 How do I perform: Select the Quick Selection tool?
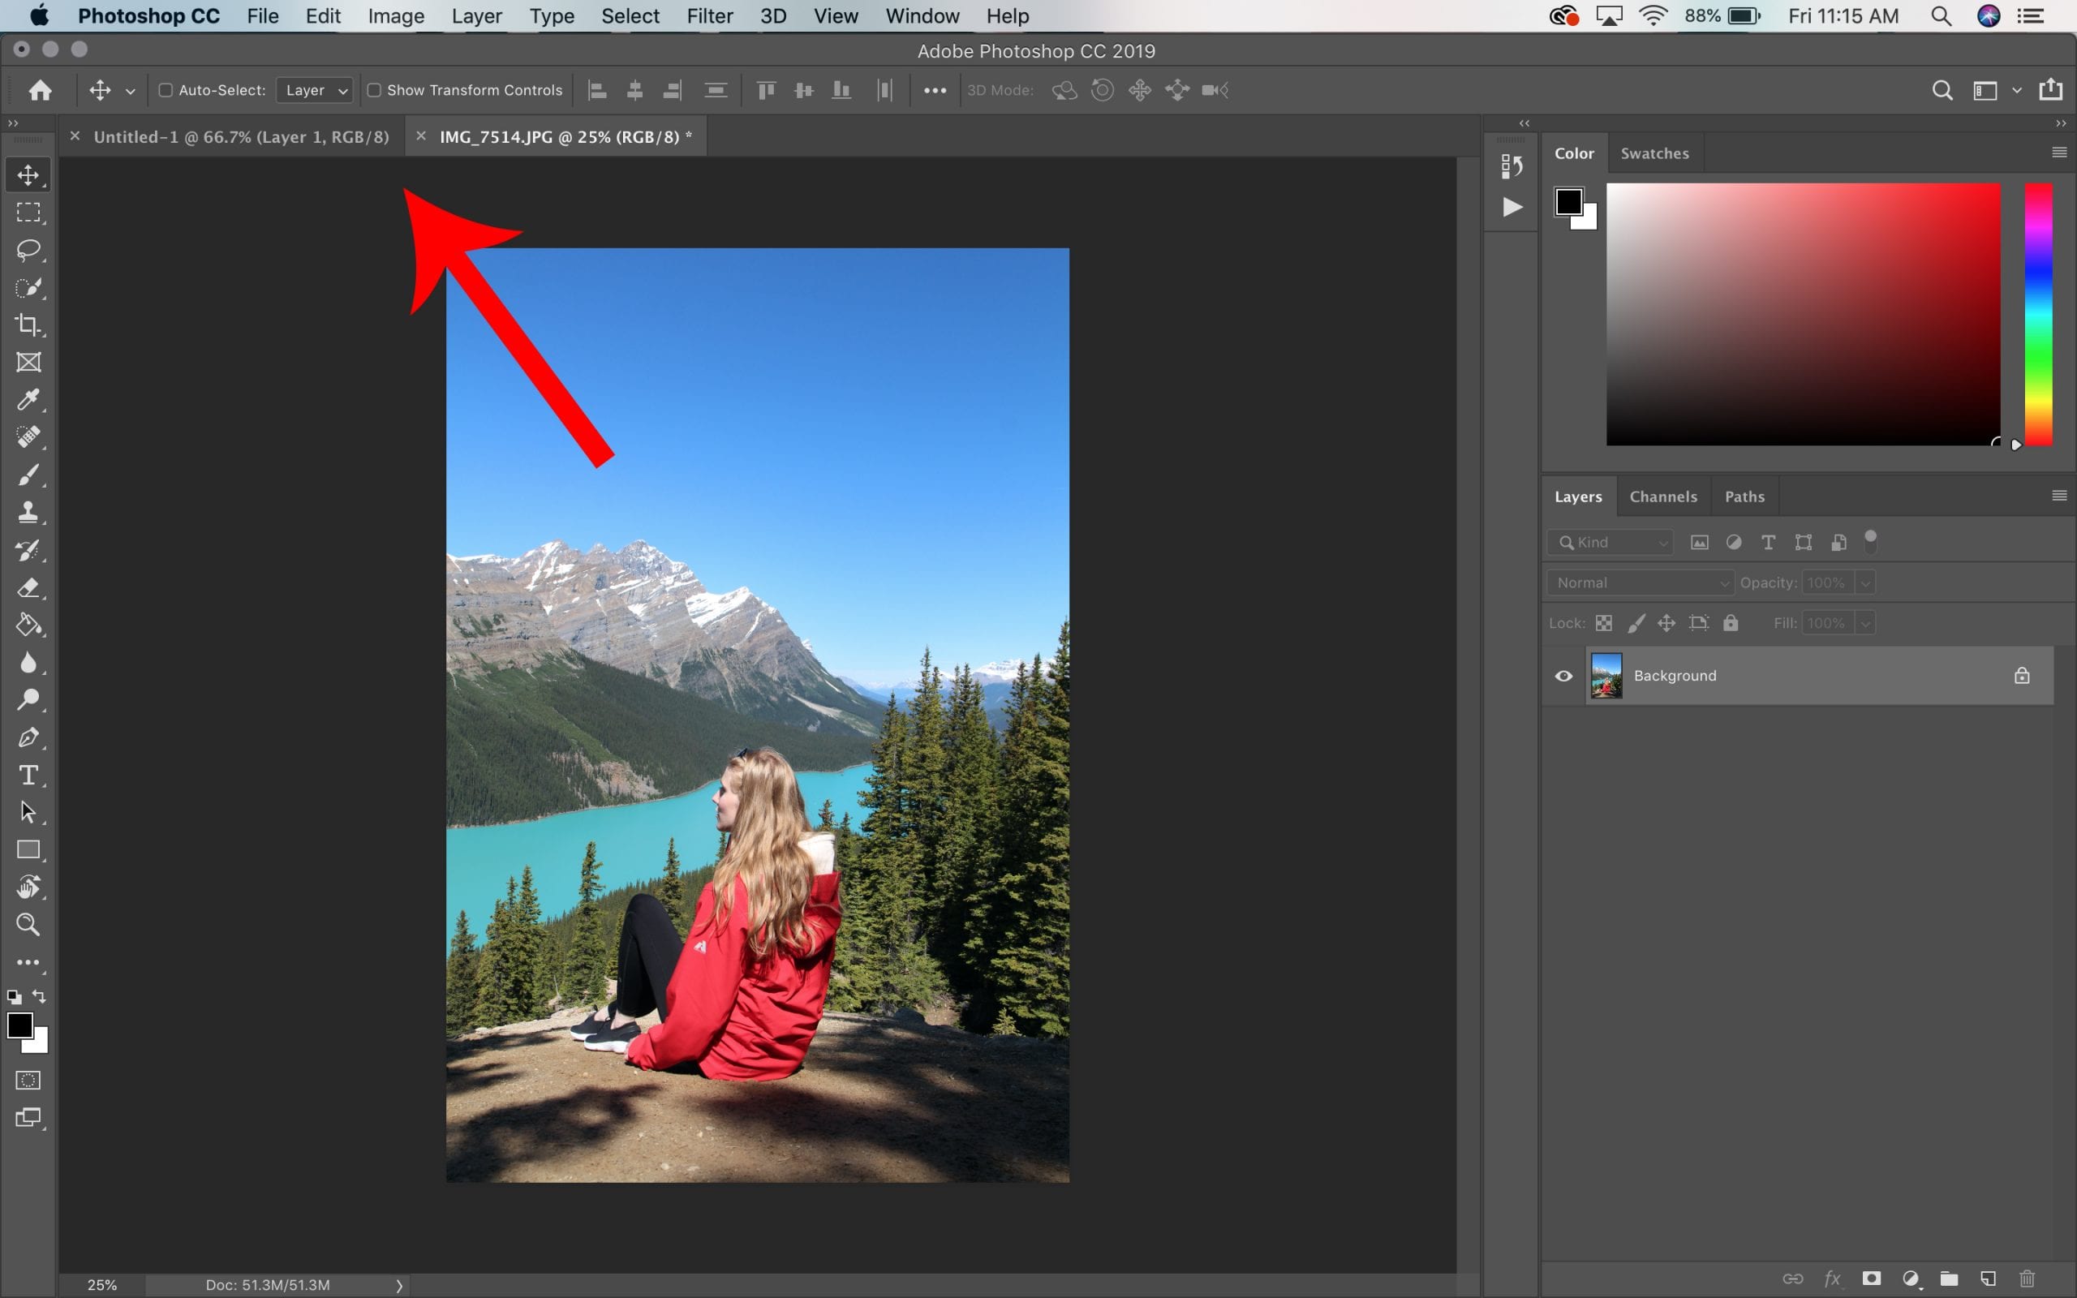click(x=28, y=287)
